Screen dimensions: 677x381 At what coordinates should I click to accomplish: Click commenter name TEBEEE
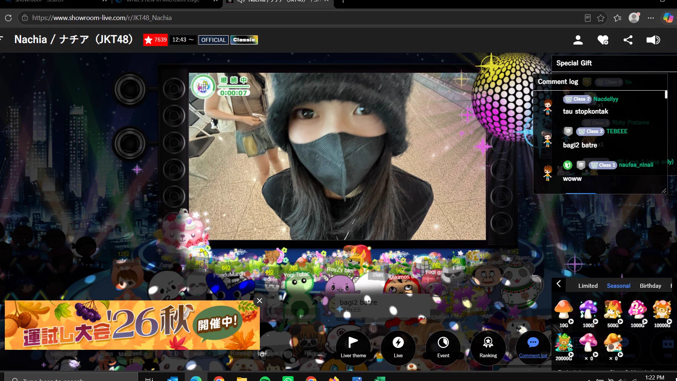coord(617,131)
